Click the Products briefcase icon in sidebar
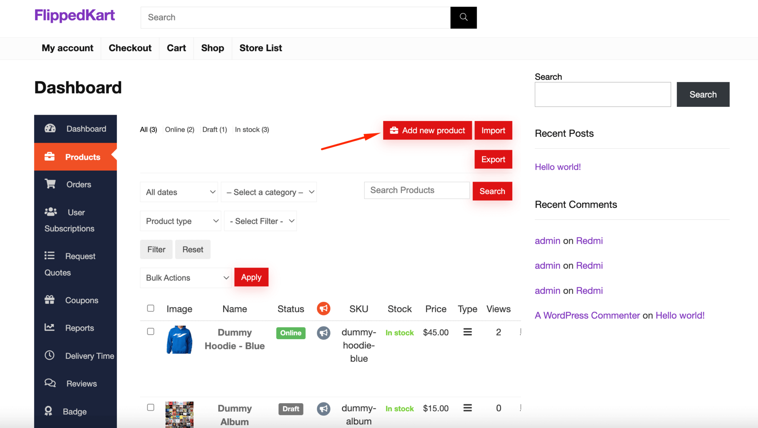This screenshot has width=758, height=428. coord(50,156)
